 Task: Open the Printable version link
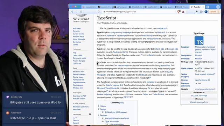pos(79,99)
